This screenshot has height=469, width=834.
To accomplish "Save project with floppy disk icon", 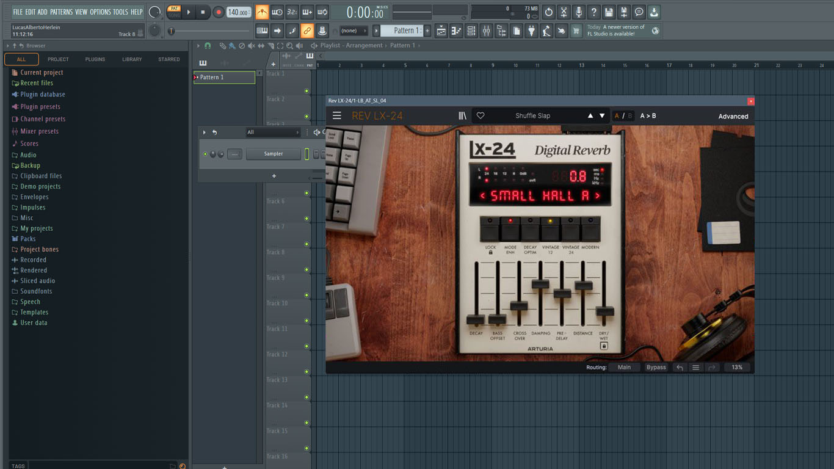I will click(x=609, y=12).
